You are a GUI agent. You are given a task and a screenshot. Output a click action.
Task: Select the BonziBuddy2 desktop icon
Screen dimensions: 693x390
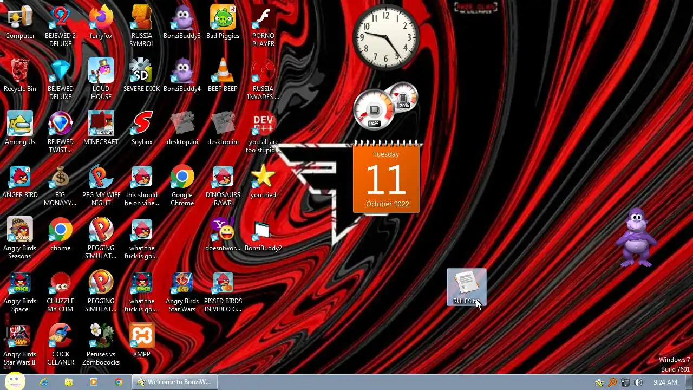click(263, 235)
